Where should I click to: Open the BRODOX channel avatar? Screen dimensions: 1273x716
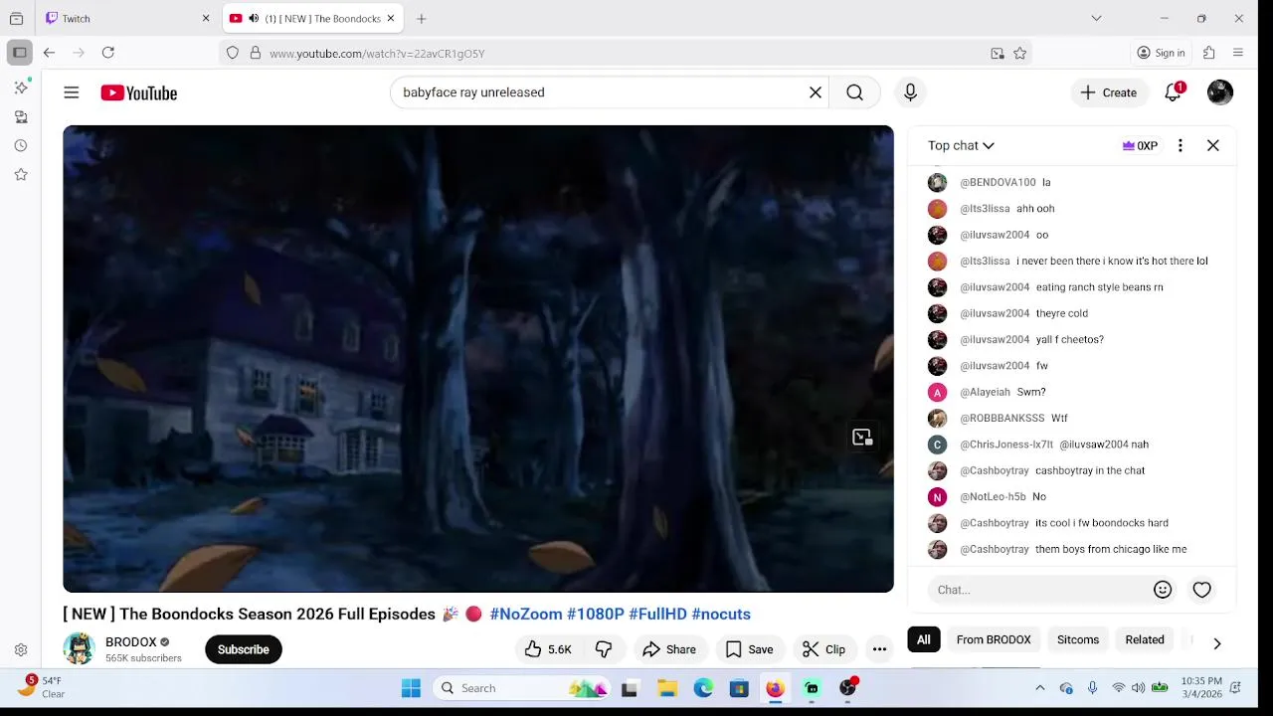coord(79,649)
